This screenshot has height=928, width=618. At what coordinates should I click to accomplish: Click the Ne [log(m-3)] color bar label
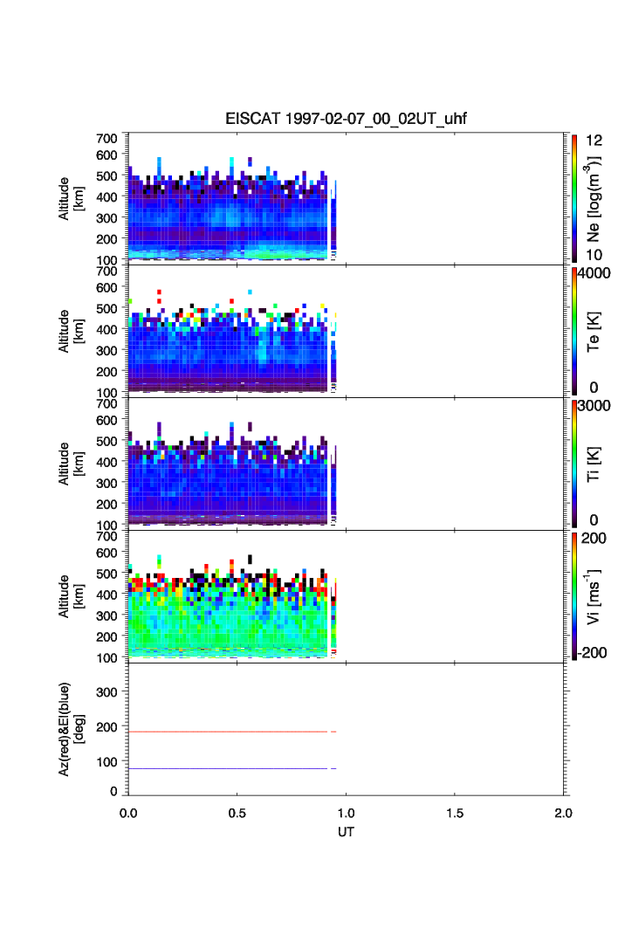pos(593,198)
